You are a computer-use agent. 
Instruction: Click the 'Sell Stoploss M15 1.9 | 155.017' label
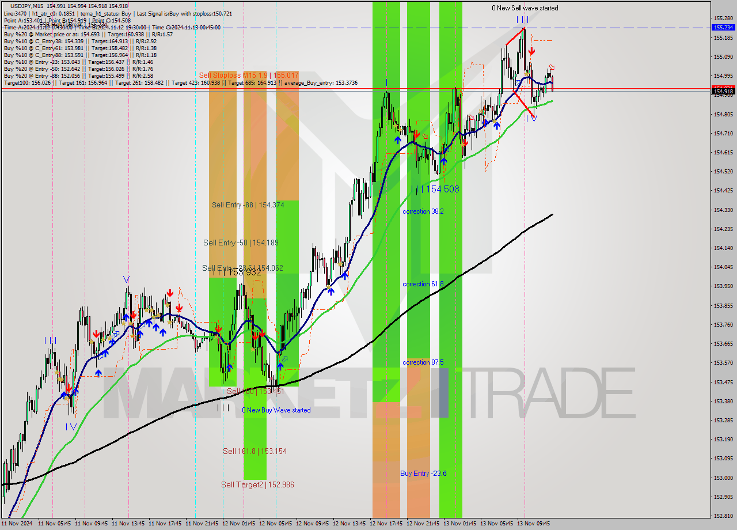(x=249, y=75)
